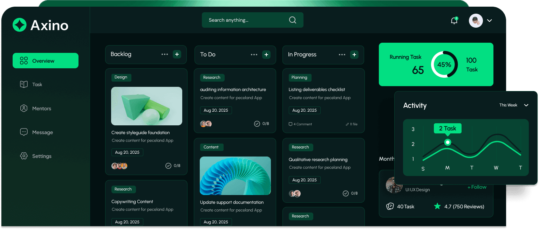Click the 45% running task progress ring
Image resolution: width=539 pixels, height=229 pixels.
(x=444, y=64)
